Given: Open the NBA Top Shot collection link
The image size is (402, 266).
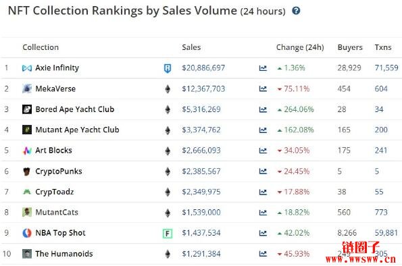Looking at the screenshot, I should (x=60, y=233).
